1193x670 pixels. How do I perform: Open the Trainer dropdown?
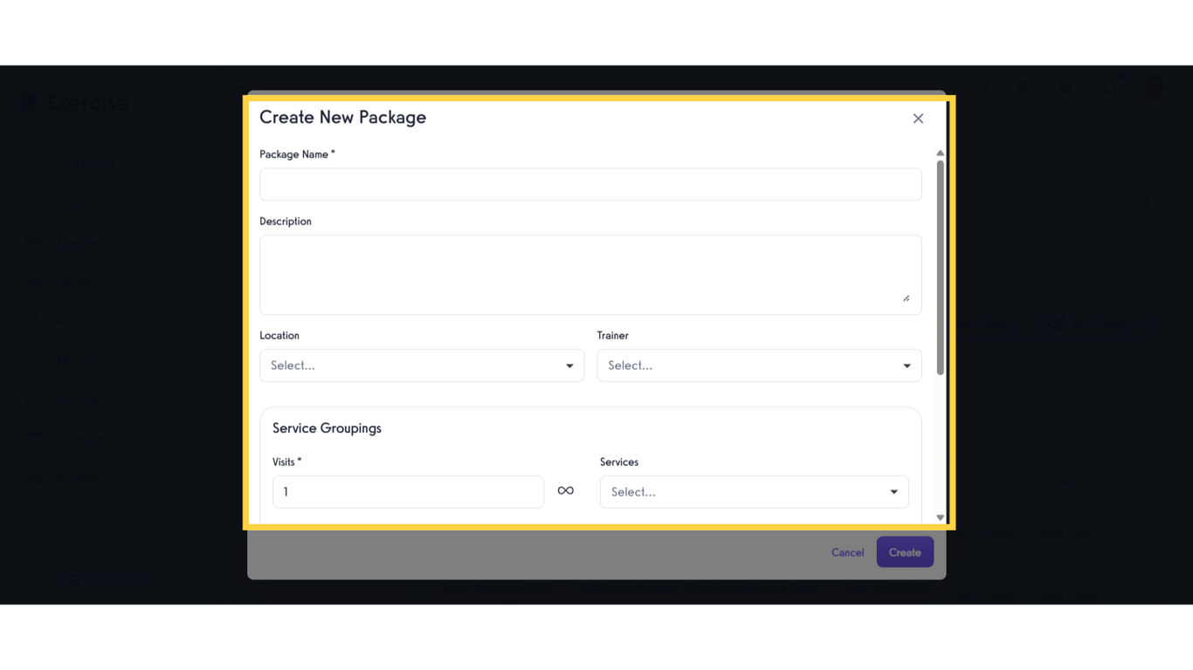758,365
